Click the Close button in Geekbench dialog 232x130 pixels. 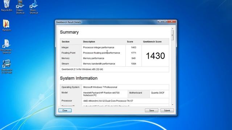pos(65,110)
